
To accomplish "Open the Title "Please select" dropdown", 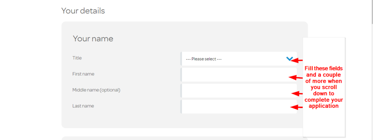I will 239,59.
